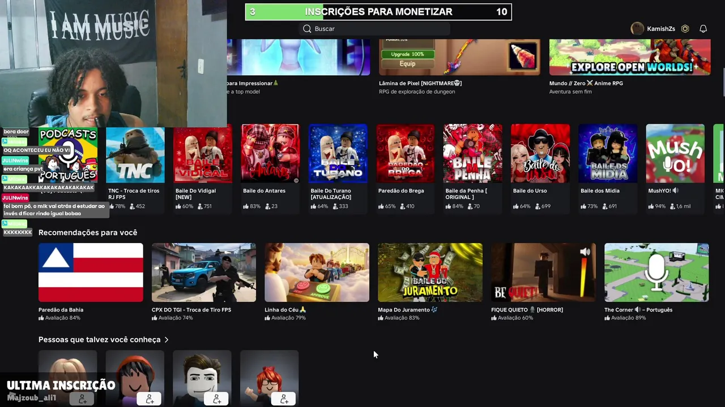
Task: Click thumbs-up icon under Baile do Antares
Action: (x=246, y=206)
